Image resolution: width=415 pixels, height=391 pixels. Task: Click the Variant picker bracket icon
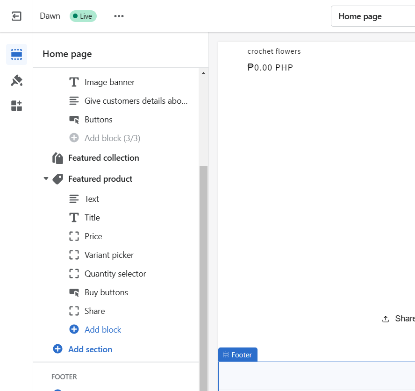click(74, 255)
